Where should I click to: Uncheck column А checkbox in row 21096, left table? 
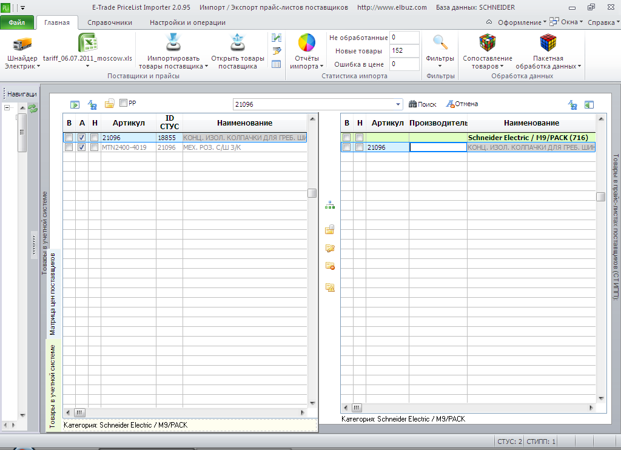point(82,138)
